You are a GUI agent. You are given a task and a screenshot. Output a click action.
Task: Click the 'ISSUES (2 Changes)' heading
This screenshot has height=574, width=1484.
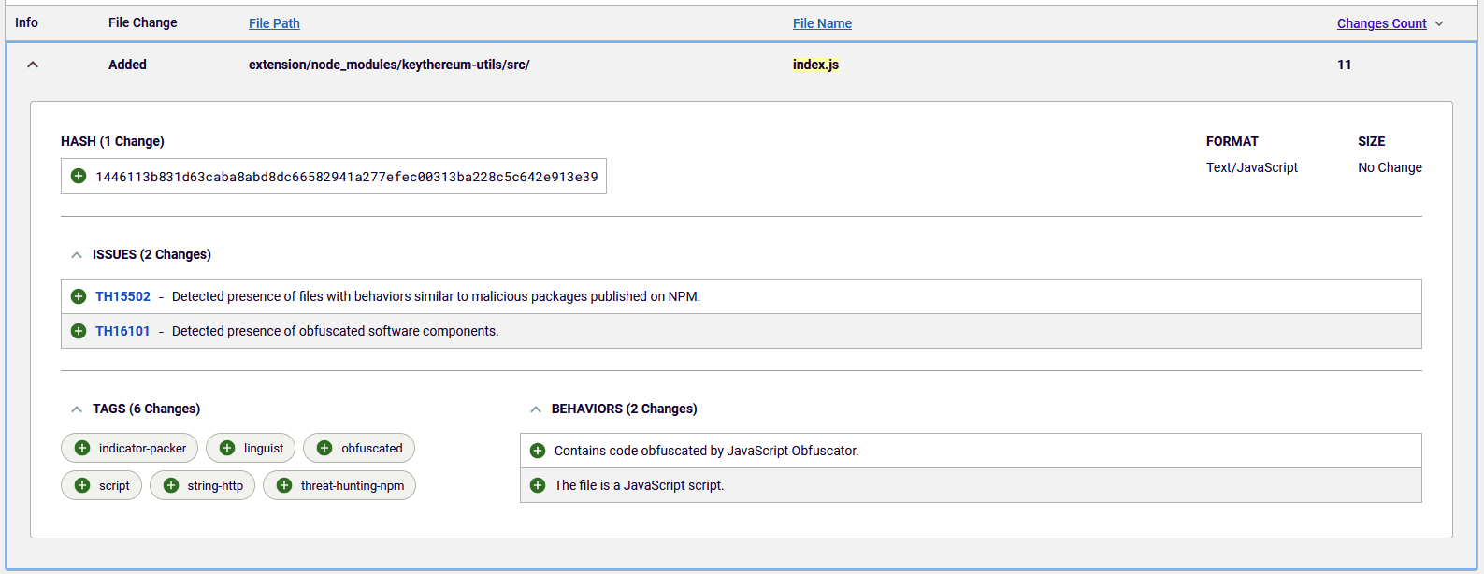point(151,254)
